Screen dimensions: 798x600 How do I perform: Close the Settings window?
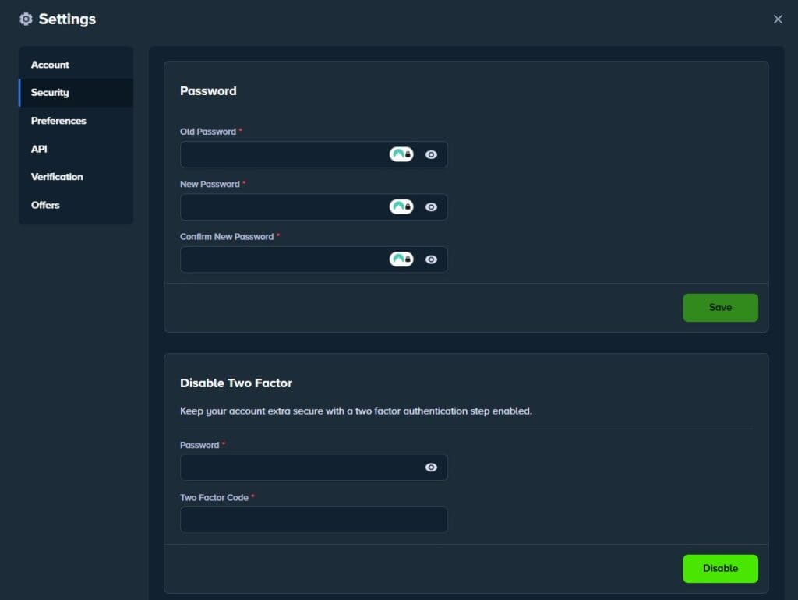coord(778,19)
